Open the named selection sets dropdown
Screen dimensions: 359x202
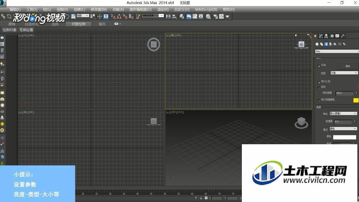click(x=153, y=16)
